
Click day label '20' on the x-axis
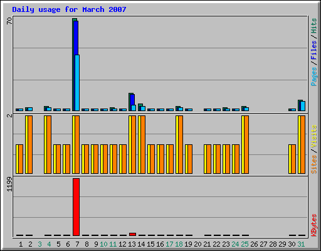pos(197,244)
